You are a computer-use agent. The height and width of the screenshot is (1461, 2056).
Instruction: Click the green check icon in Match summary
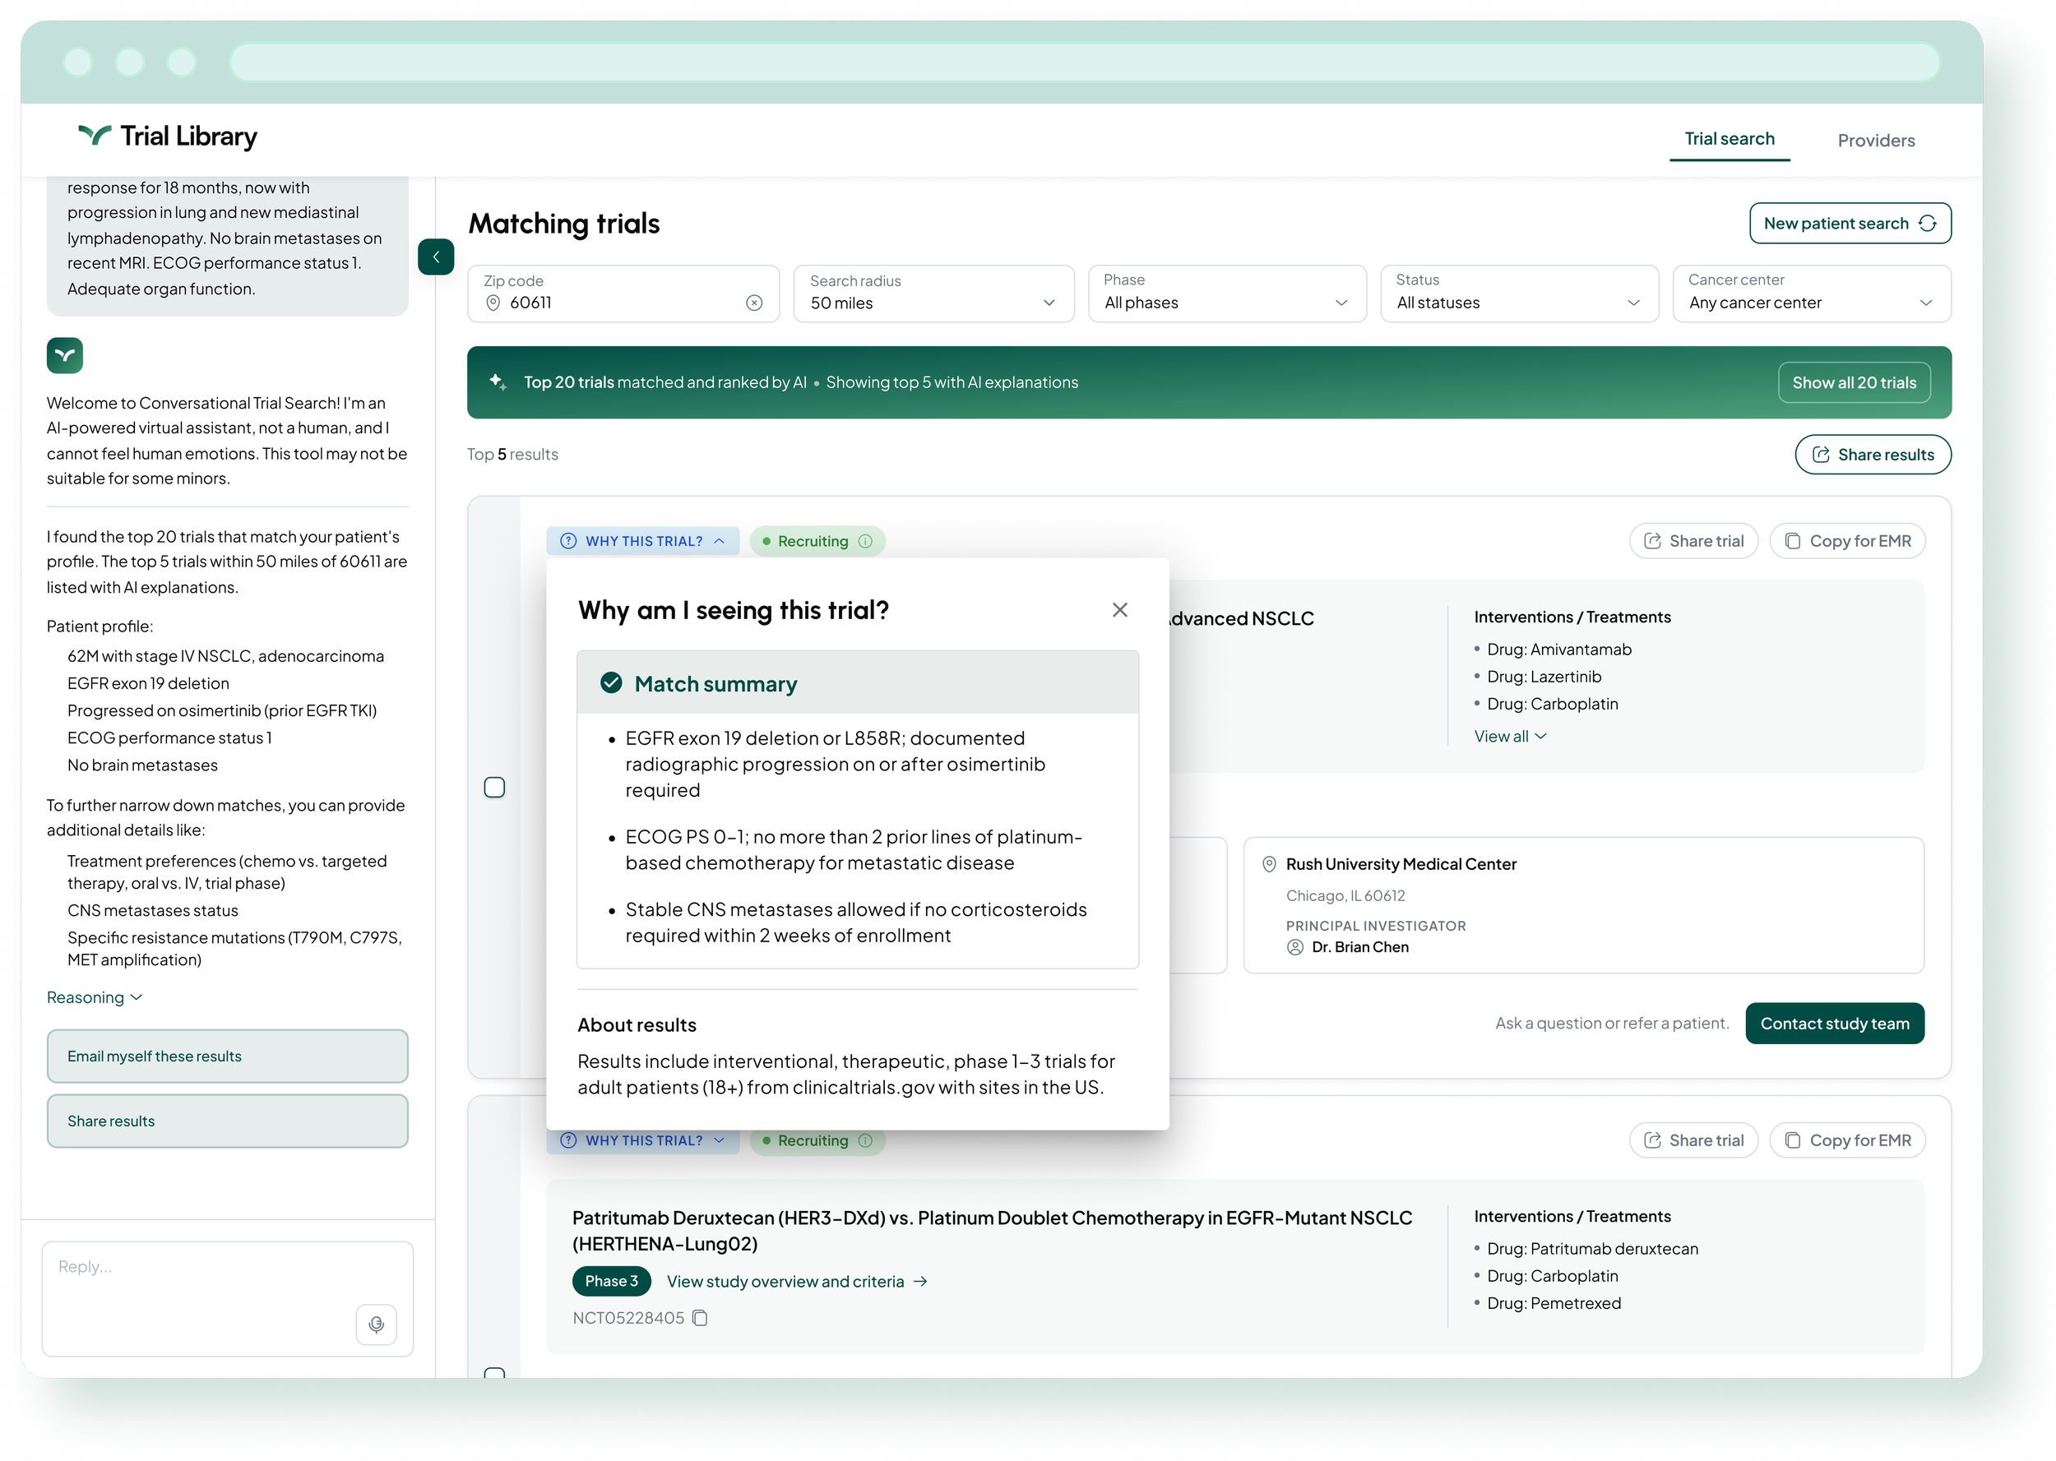point(611,683)
